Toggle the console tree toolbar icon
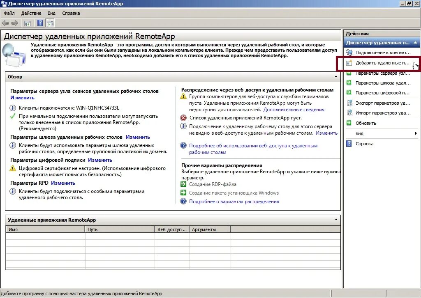The image size is (421, 298). click(x=28, y=23)
